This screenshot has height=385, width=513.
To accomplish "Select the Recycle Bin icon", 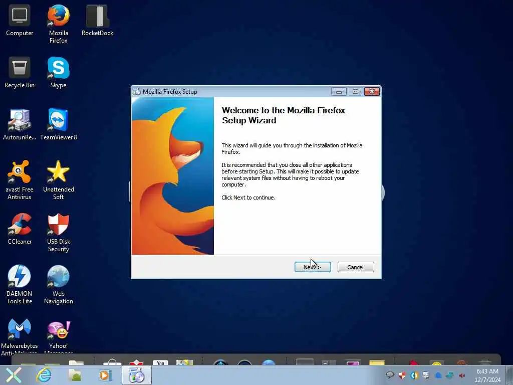I will coord(20,73).
